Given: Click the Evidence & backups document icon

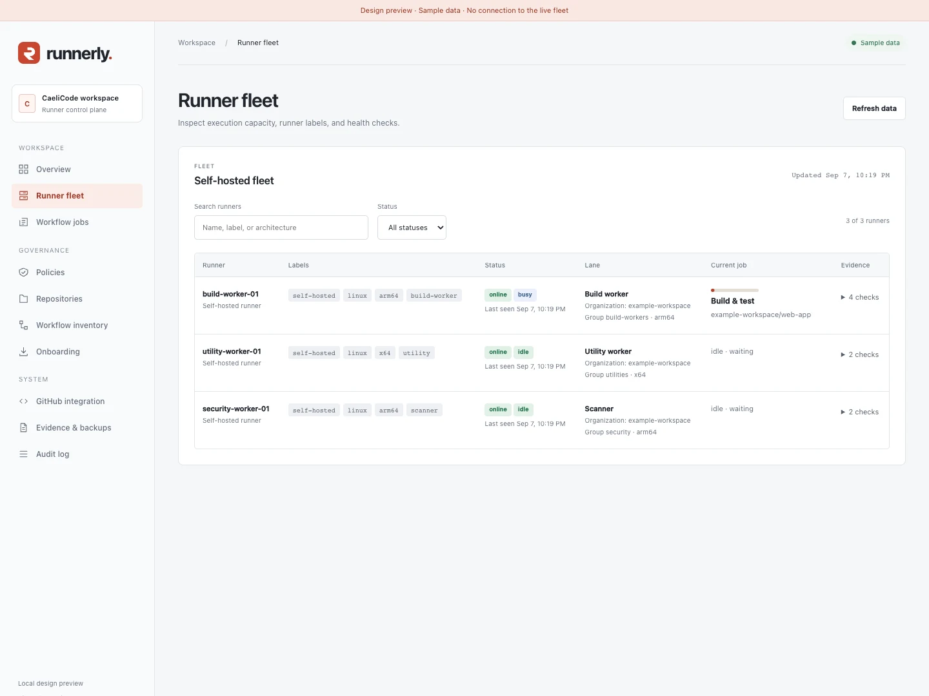Looking at the screenshot, I should click(x=24, y=428).
